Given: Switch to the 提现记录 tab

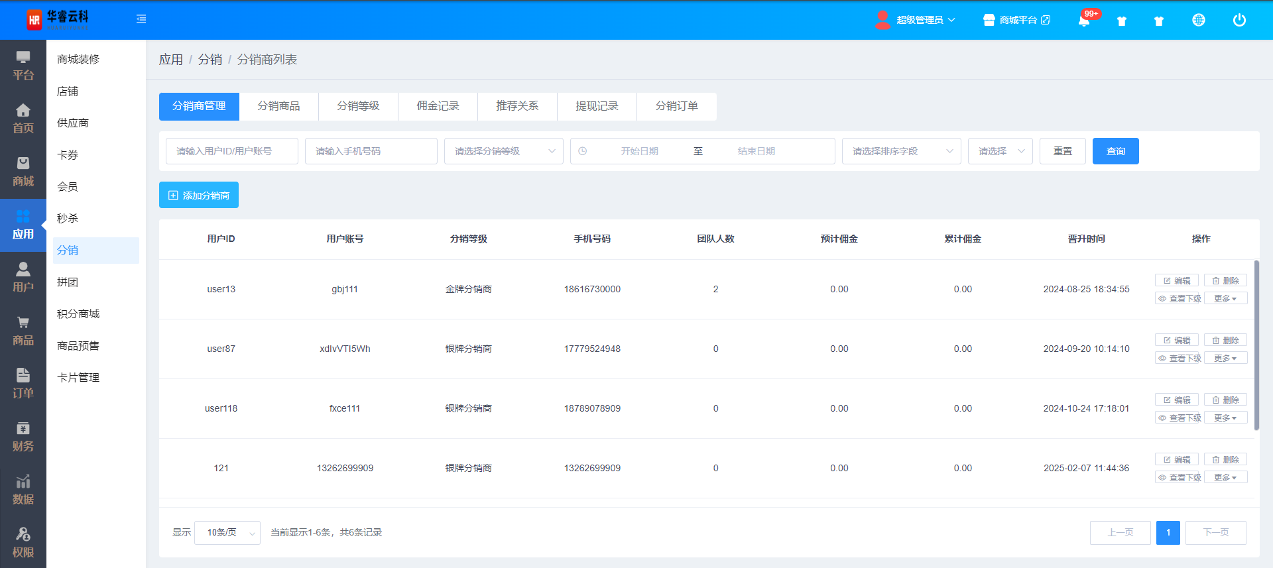Looking at the screenshot, I should coord(597,106).
